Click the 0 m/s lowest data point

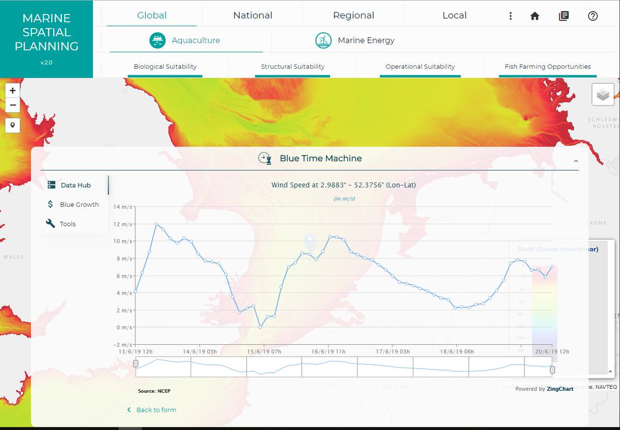pyautogui.click(x=260, y=327)
